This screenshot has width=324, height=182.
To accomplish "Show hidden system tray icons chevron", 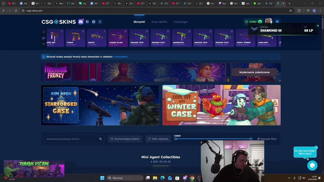I will click(289, 178).
